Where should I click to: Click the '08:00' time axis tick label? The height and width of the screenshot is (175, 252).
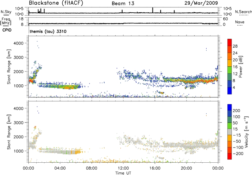92,168
